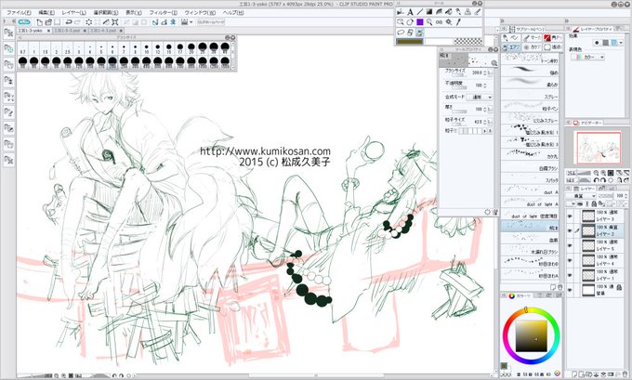Hide the paper layer with its eye icon
This screenshot has width=632, height=380.
click(570, 290)
